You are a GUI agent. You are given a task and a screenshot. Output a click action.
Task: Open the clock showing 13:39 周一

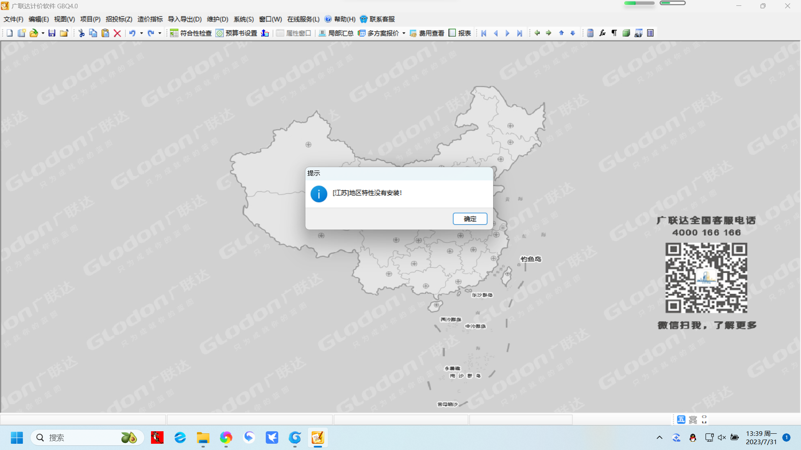coord(761,437)
